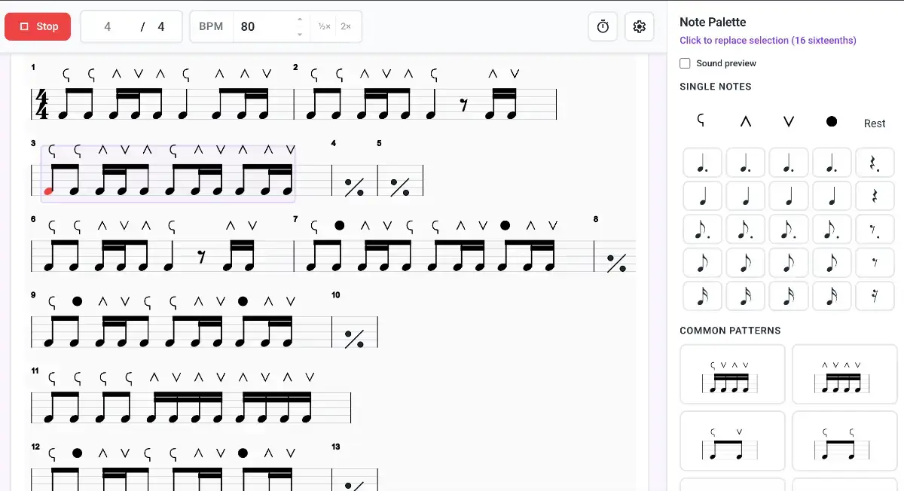Decrease BPM with the down stepper arrow
The width and height of the screenshot is (904, 491).
coord(300,33)
